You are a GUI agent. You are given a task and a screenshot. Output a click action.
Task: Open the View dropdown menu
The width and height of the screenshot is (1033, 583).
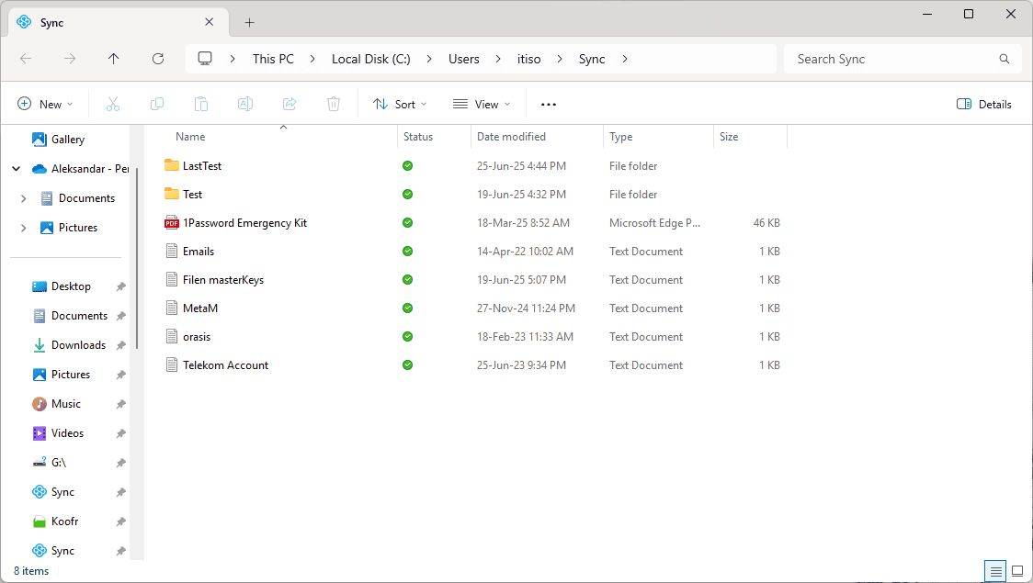tap(482, 104)
